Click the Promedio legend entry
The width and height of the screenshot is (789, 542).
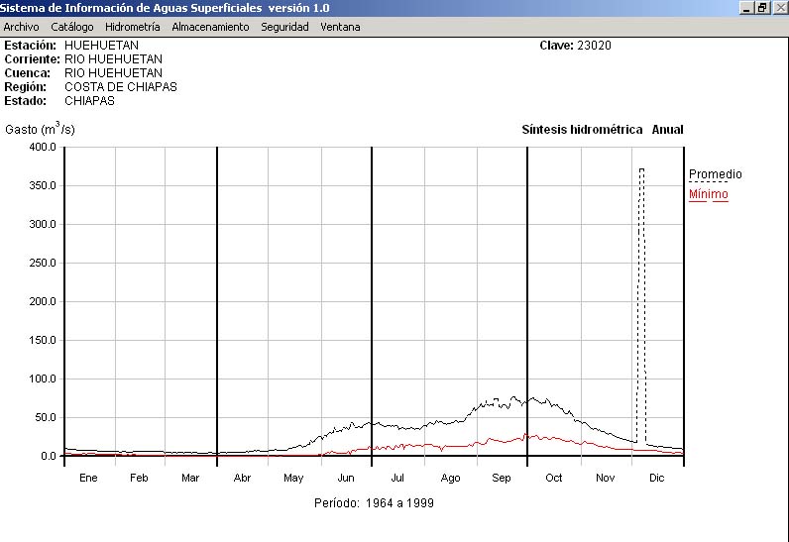coord(715,174)
